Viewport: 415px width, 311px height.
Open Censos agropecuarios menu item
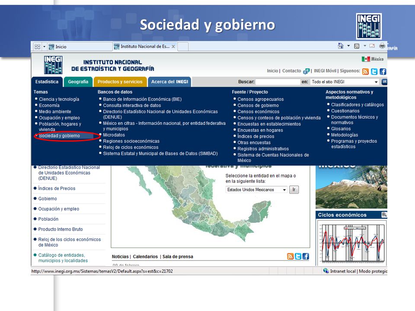point(260,99)
